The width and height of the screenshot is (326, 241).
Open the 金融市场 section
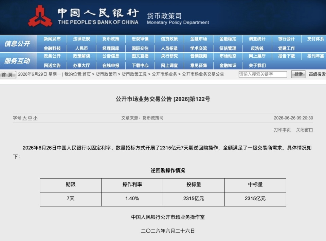[199, 39]
